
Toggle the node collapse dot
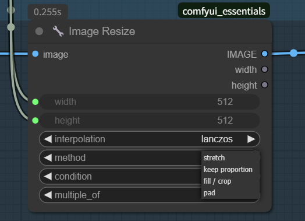tap(39, 31)
